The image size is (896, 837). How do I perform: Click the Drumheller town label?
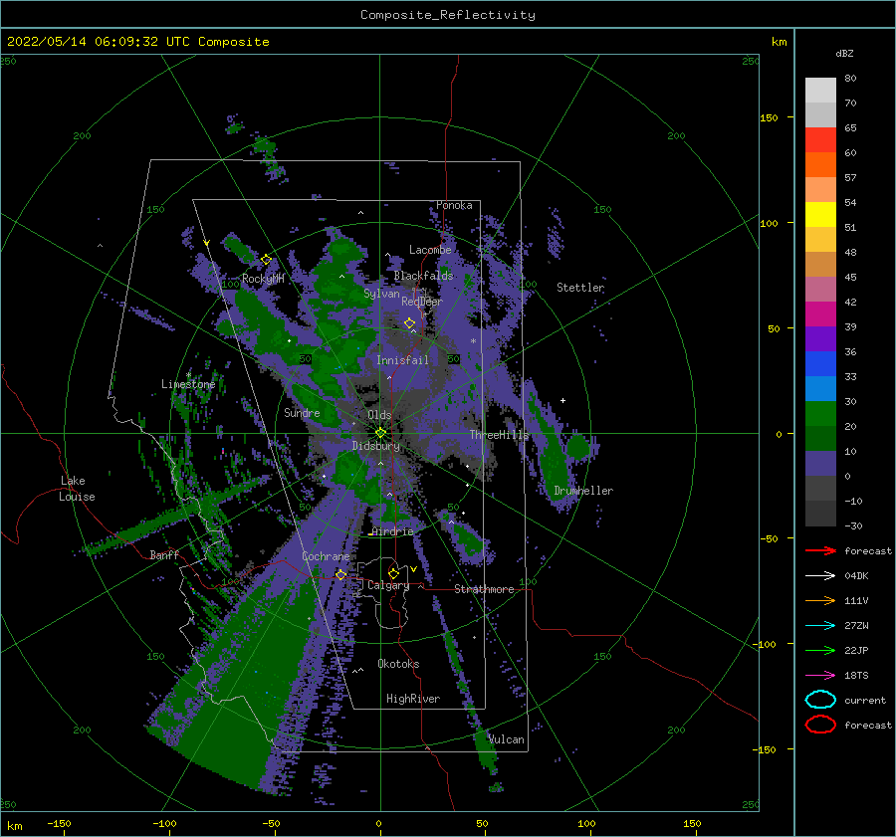tap(583, 491)
